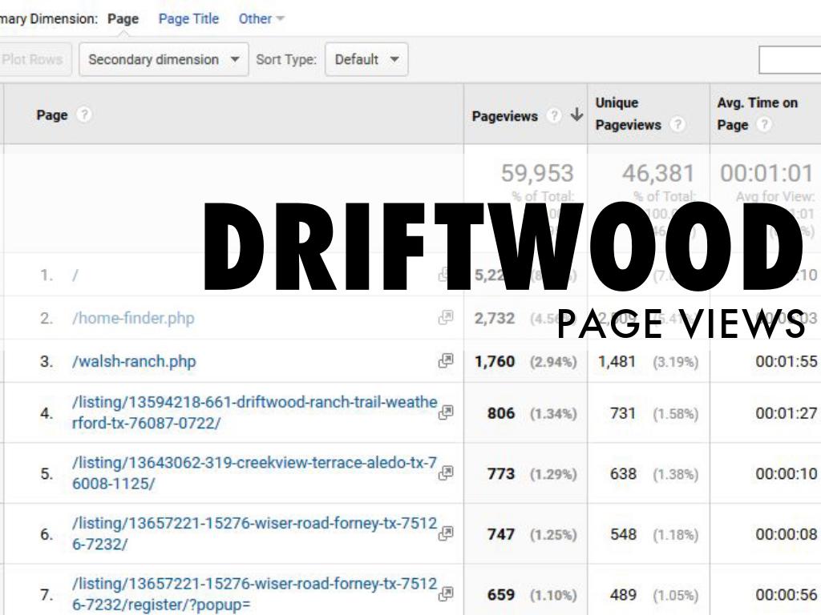Viewport: 821px width, 615px height.
Task: Click external link icon for /home-finder.php
Action: [446, 318]
